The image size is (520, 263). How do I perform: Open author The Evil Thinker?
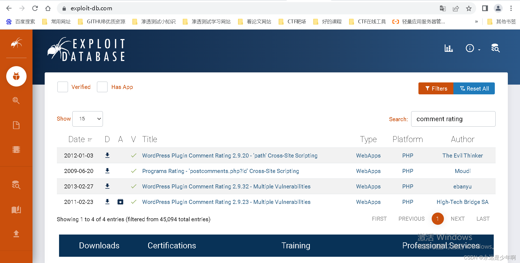click(463, 156)
